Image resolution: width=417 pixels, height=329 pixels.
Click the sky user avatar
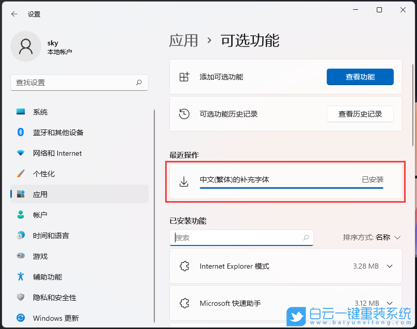26,46
